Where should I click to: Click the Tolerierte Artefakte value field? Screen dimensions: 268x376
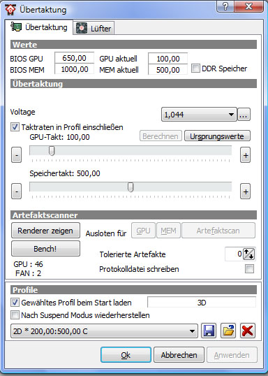click(x=234, y=254)
